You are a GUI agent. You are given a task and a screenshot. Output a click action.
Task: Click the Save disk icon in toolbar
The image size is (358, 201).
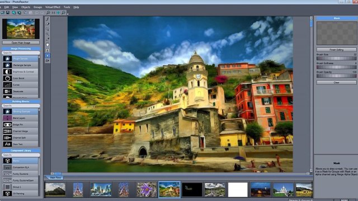pyautogui.click(x=8, y=12)
